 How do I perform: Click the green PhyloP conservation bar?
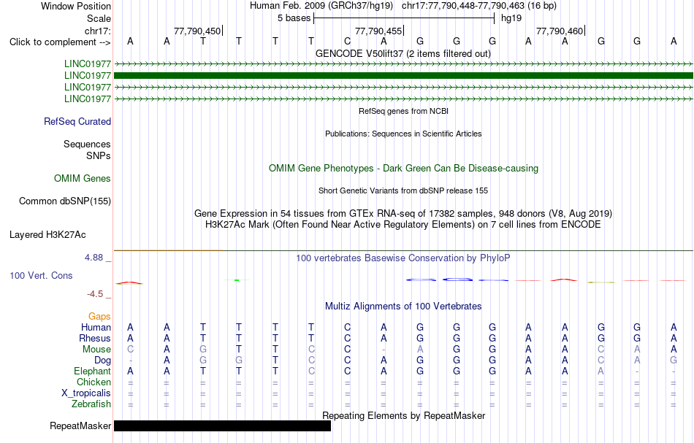pos(237,280)
